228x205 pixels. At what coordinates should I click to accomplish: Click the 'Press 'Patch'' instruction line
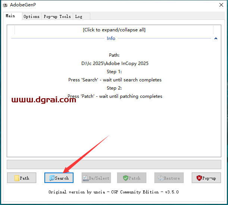[x=115, y=96]
